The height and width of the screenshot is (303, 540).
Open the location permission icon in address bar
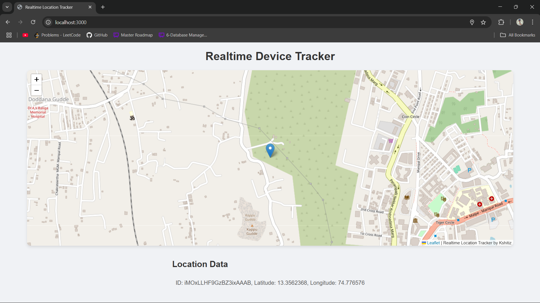pyautogui.click(x=472, y=22)
